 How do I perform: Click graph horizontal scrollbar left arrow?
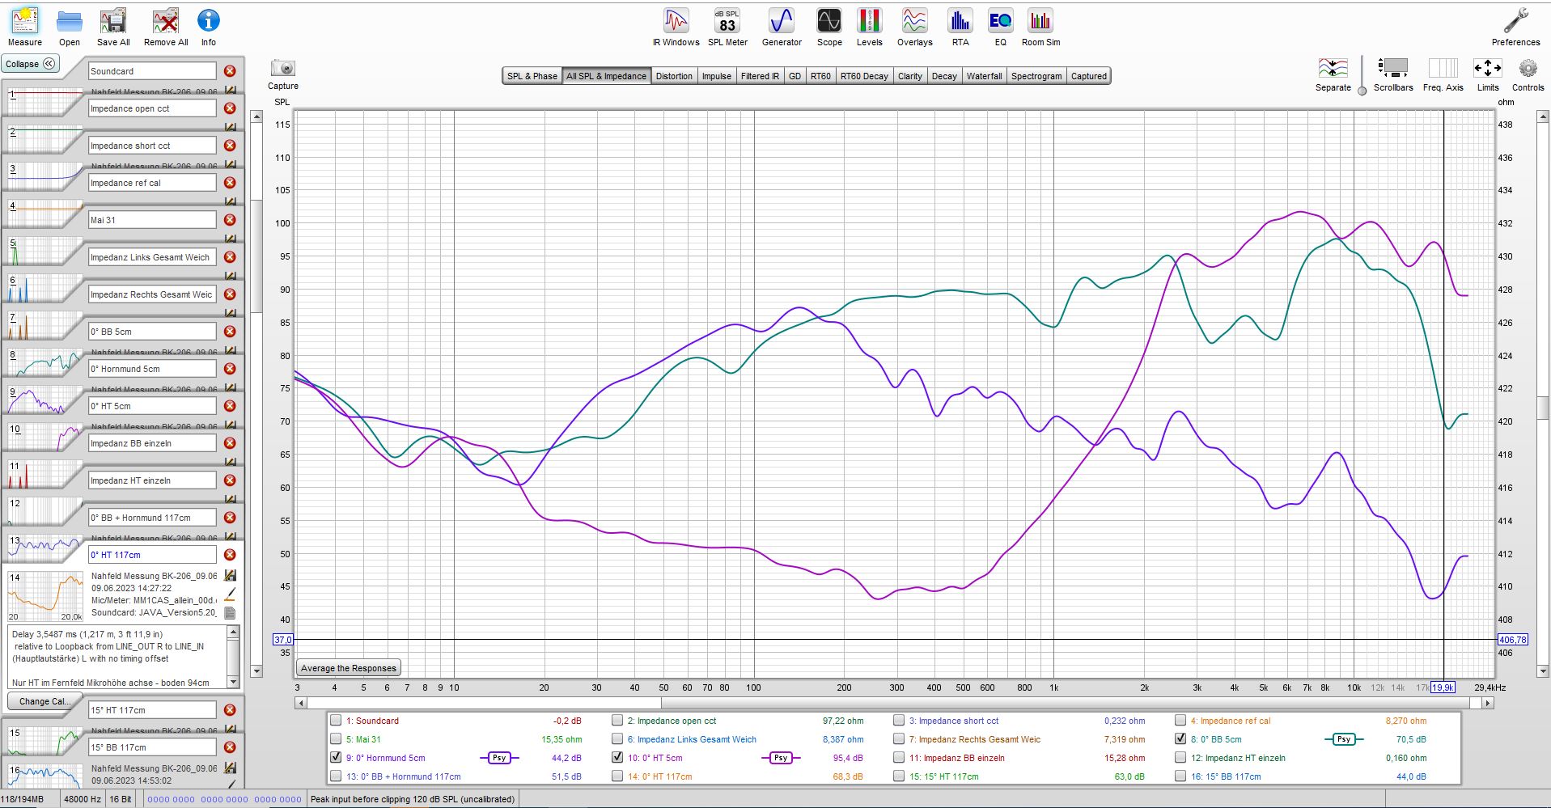tap(301, 703)
